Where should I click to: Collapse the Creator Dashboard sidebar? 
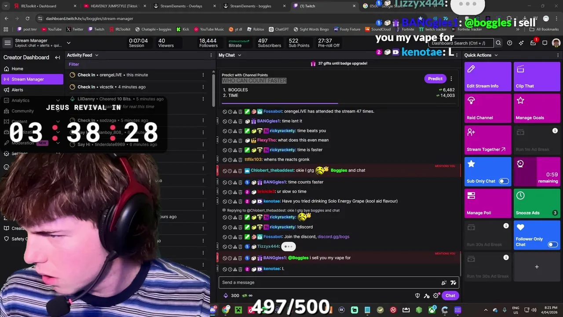coord(57,57)
